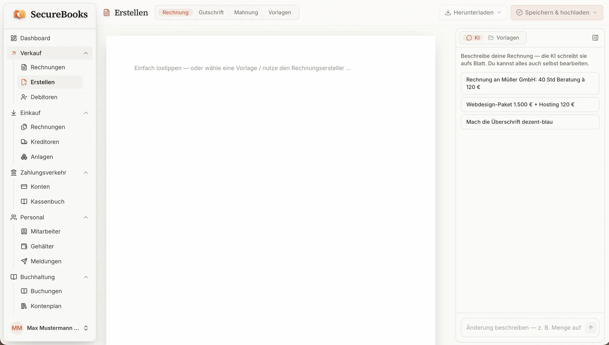Viewport: 609px width, 345px height.
Task: Click the Kreditoren truck icon
Action: pyautogui.click(x=24, y=142)
